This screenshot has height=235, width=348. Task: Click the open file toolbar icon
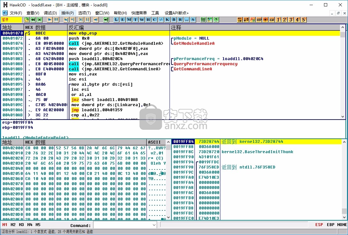[27, 20]
